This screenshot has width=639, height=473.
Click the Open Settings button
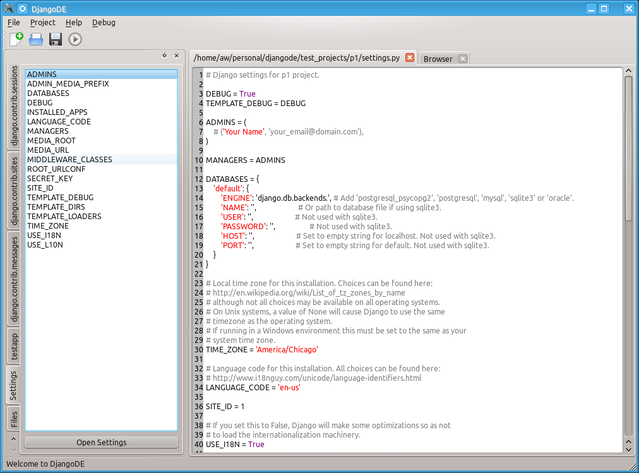coord(101,443)
